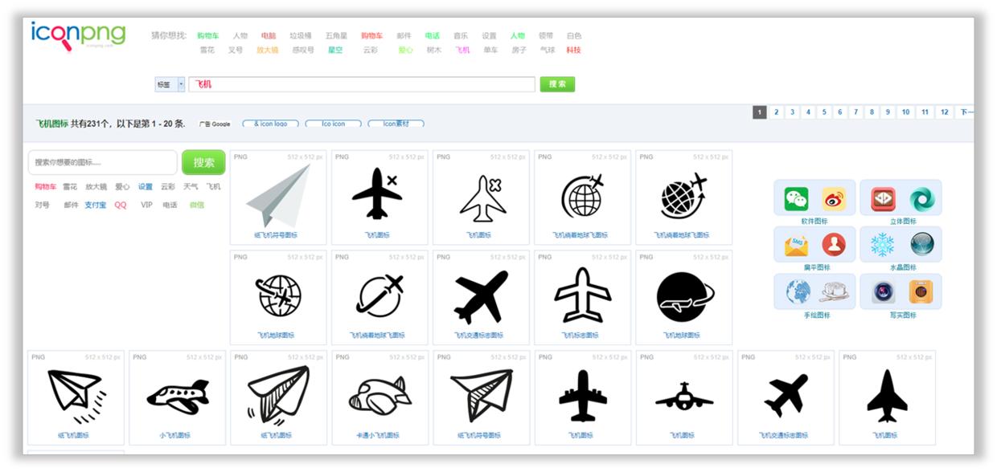997x472 pixels.
Task: Focus the sidebar icon search input
Action: [103, 162]
